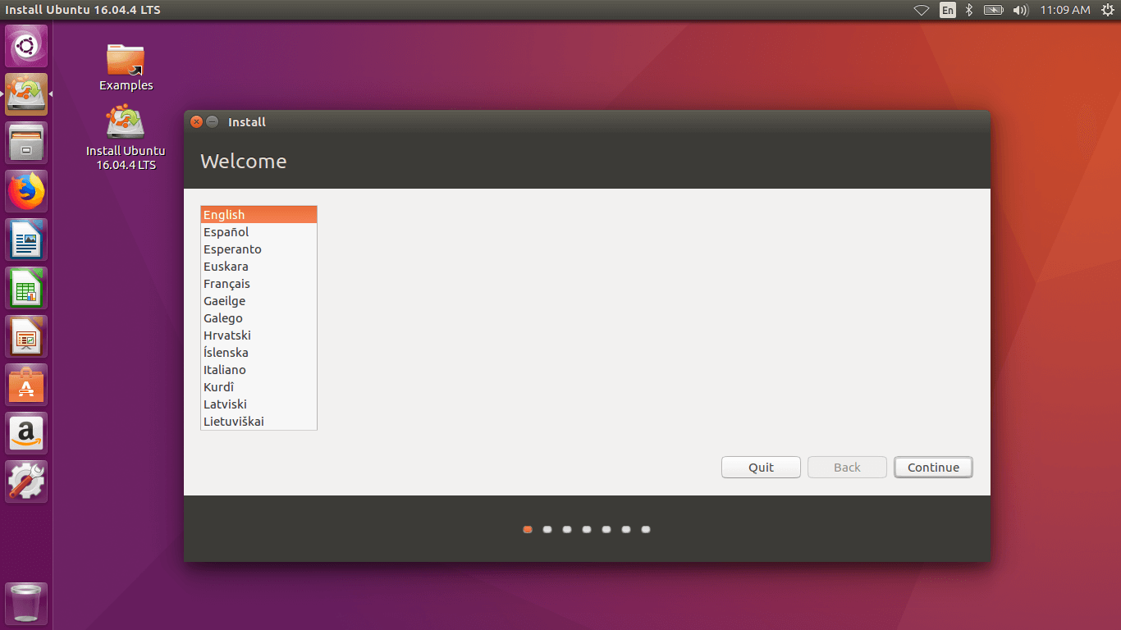Click the battery status indicator
1121x630 pixels.
[x=992, y=10]
